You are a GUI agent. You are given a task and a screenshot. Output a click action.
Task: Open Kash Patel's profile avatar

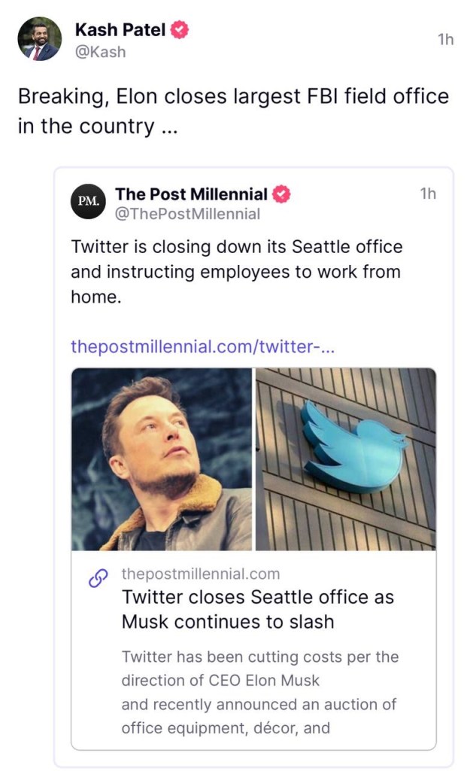[40, 39]
